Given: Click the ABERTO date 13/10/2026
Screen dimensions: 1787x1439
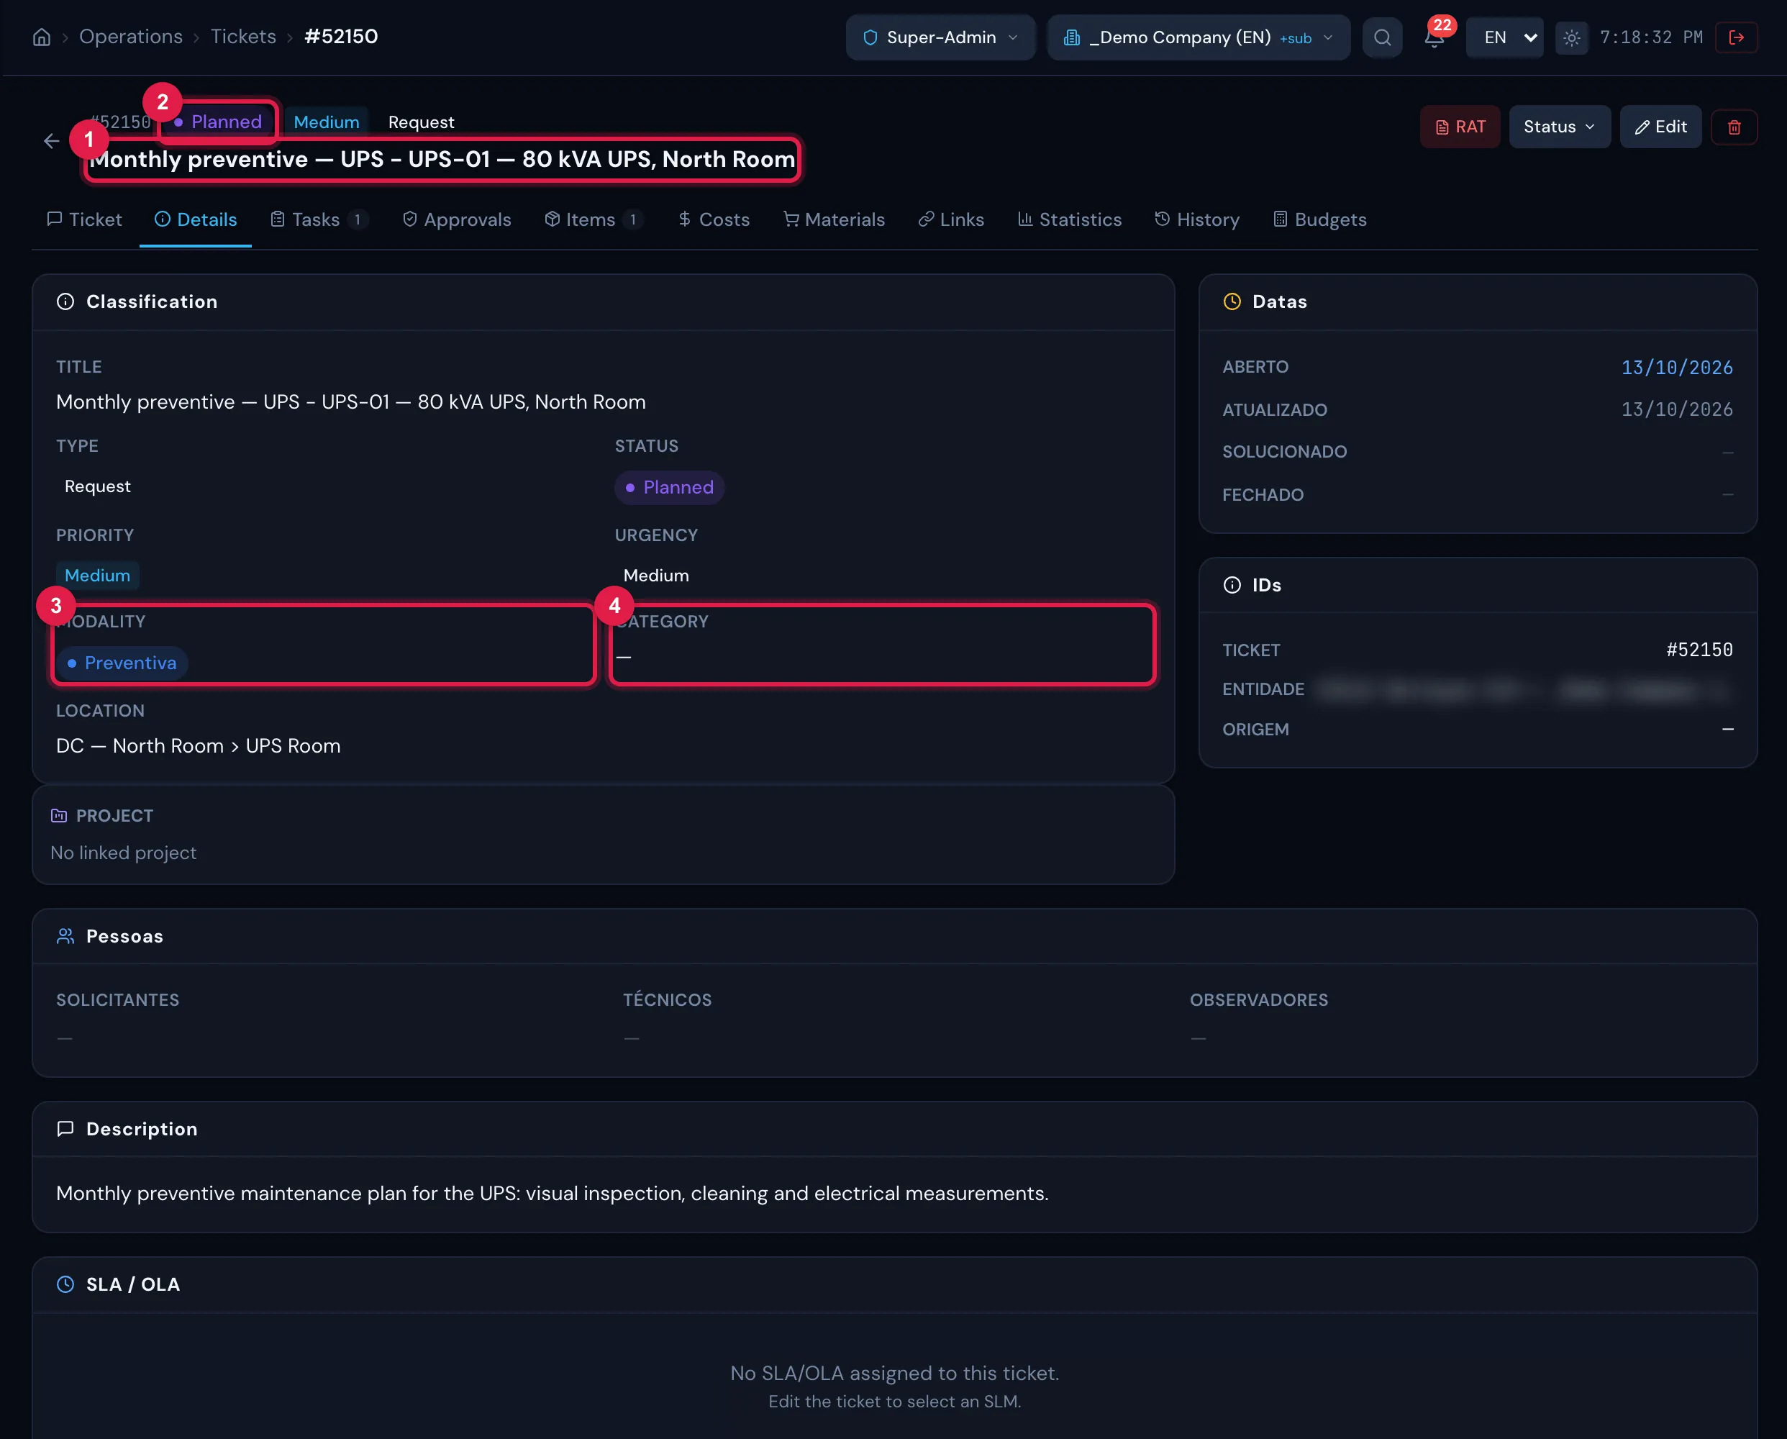Looking at the screenshot, I should [1677, 367].
